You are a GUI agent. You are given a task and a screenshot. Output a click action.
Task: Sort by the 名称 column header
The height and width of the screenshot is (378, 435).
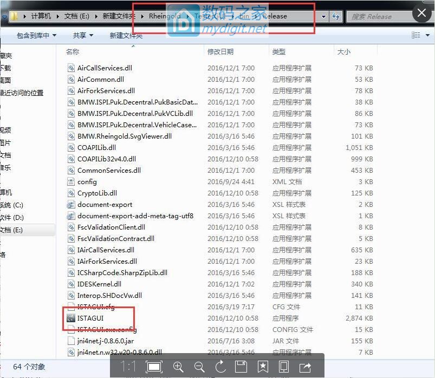(x=73, y=51)
